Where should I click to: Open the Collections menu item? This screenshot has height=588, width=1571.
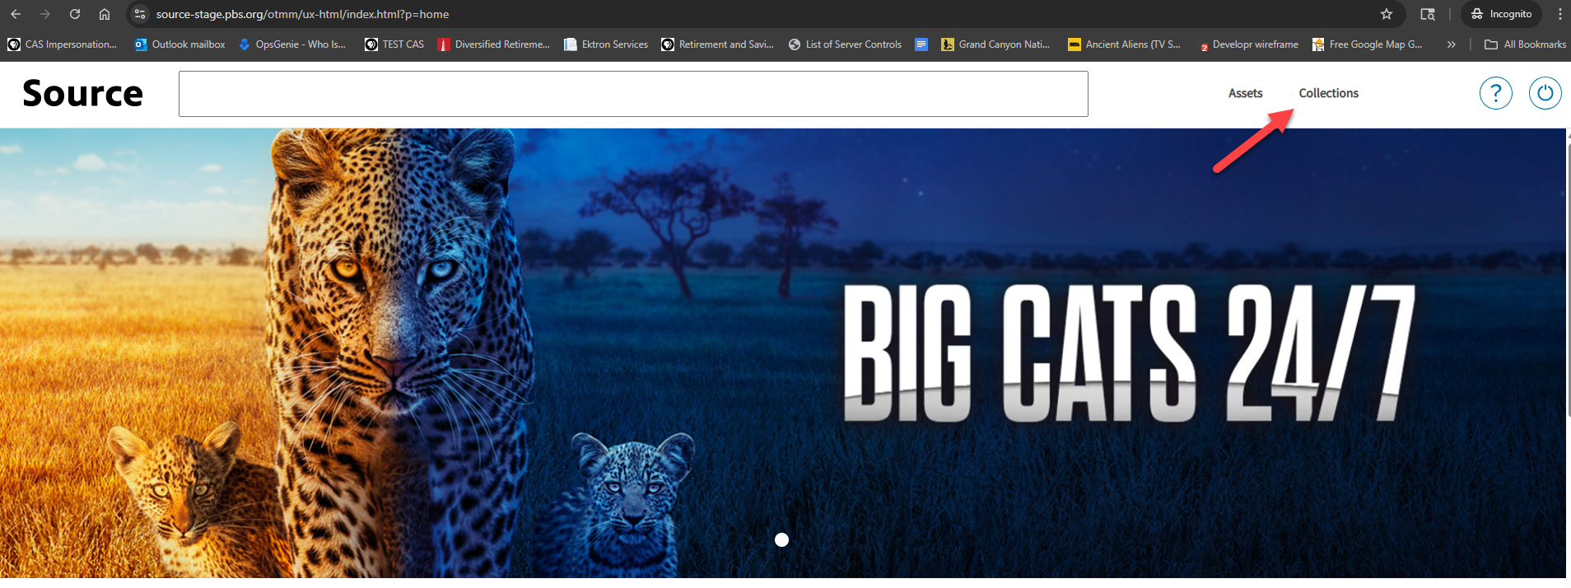click(1328, 93)
